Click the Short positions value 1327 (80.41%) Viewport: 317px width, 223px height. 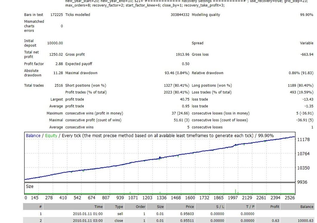coord(177,86)
